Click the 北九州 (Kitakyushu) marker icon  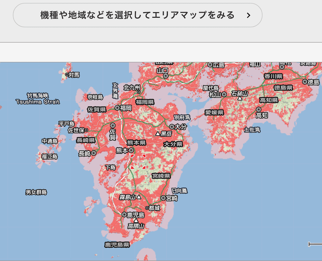pyautogui.click(x=138, y=92)
